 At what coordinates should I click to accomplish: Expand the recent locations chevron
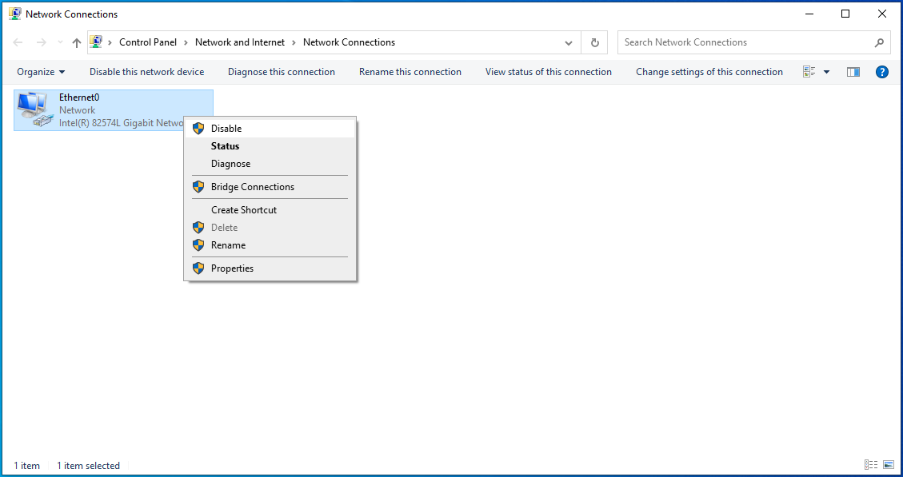point(60,43)
